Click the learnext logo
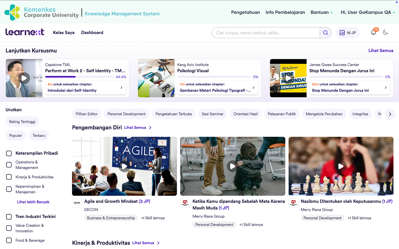The image size is (399, 249). point(25,32)
